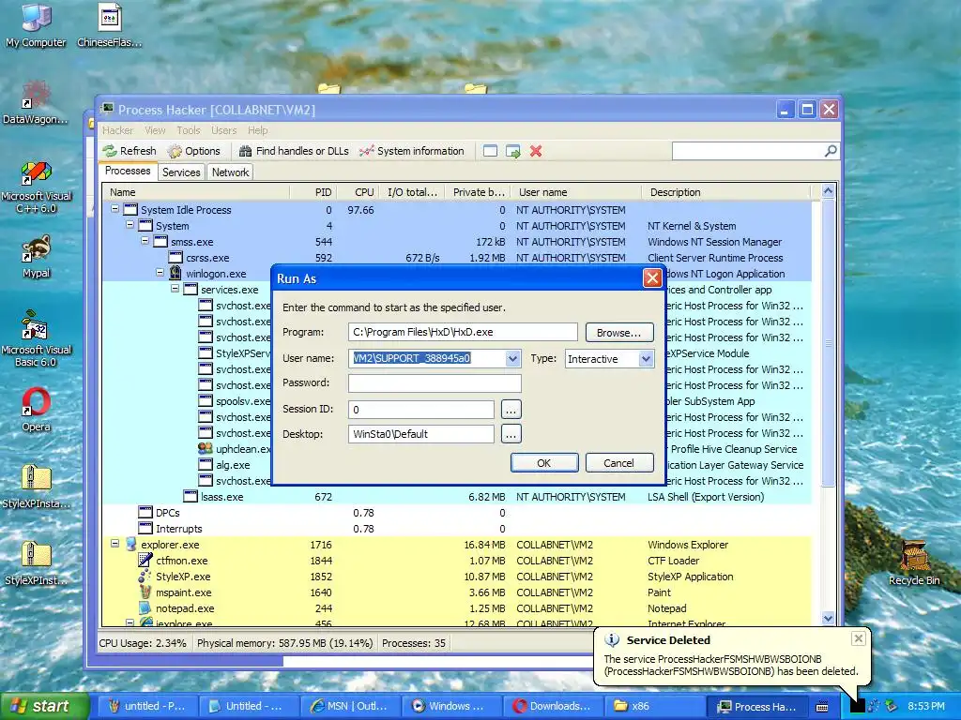This screenshot has width=961, height=720.
Task: Open My Computer desktop icon
Action: (36, 25)
